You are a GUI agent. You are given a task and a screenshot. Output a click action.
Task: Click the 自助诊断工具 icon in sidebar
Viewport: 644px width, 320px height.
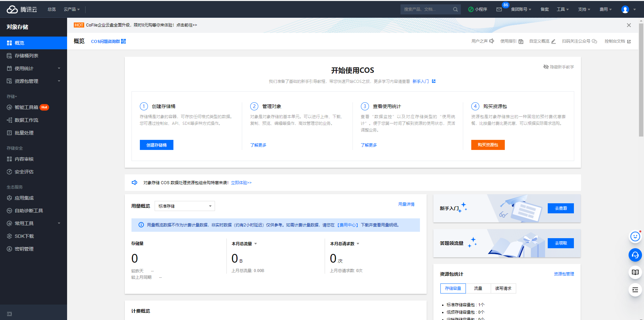point(9,211)
